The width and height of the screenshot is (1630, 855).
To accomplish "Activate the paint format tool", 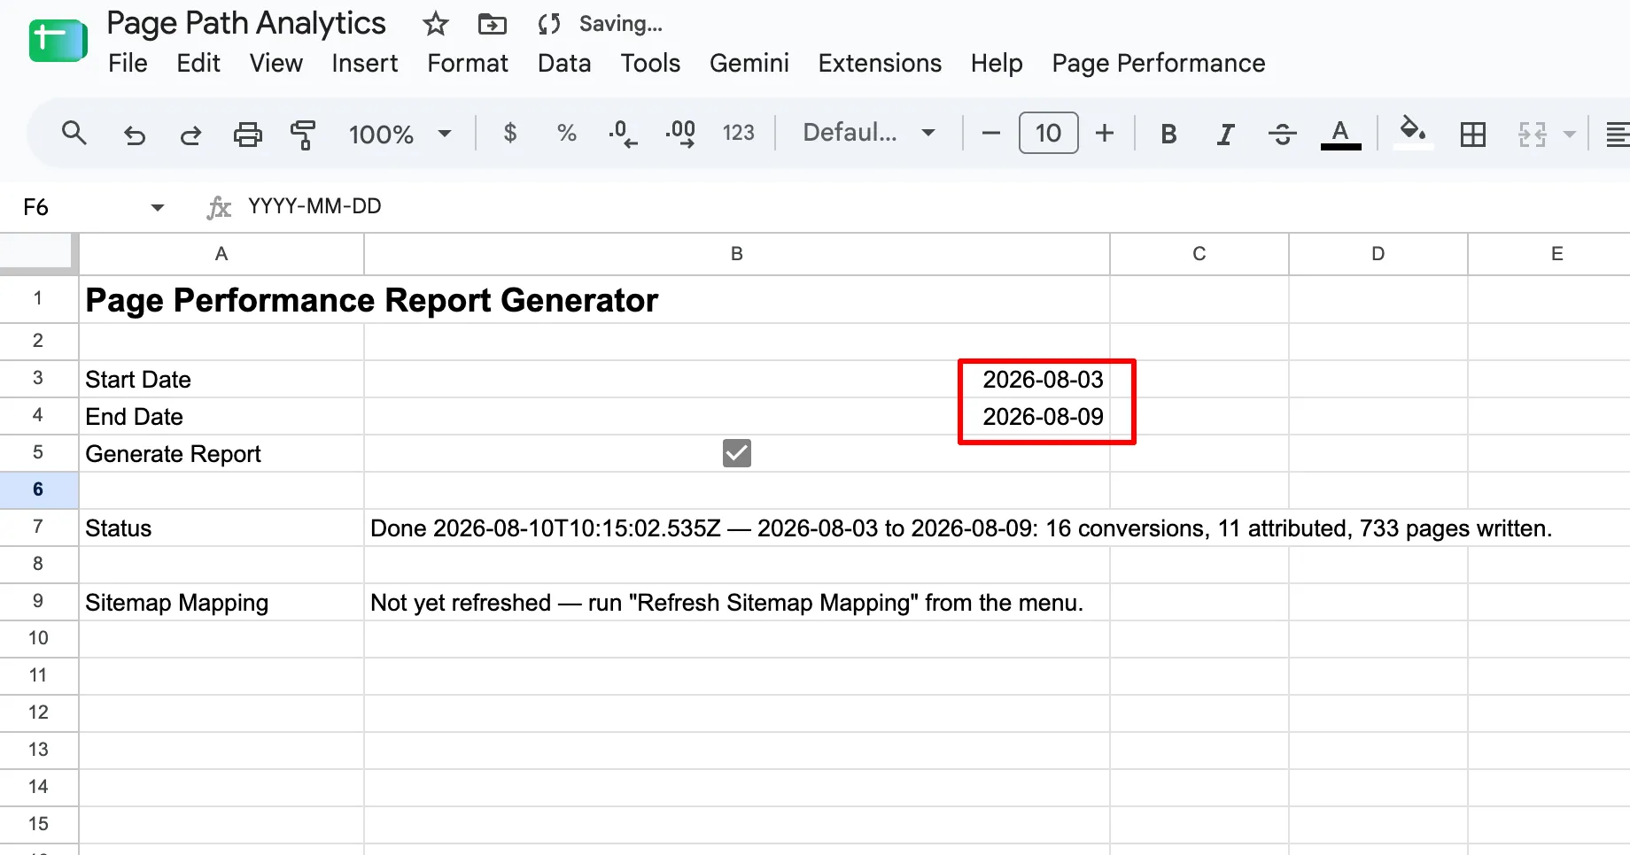I will pos(303,135).
